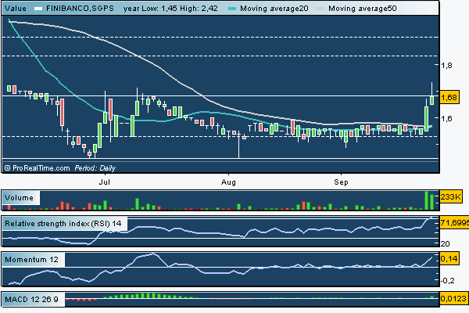Screen dimensions: 469x313
Task: Click the Aug date axis label
Action: 228,182
